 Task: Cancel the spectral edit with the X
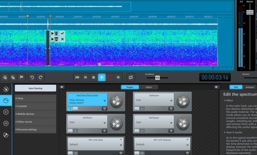62,39
